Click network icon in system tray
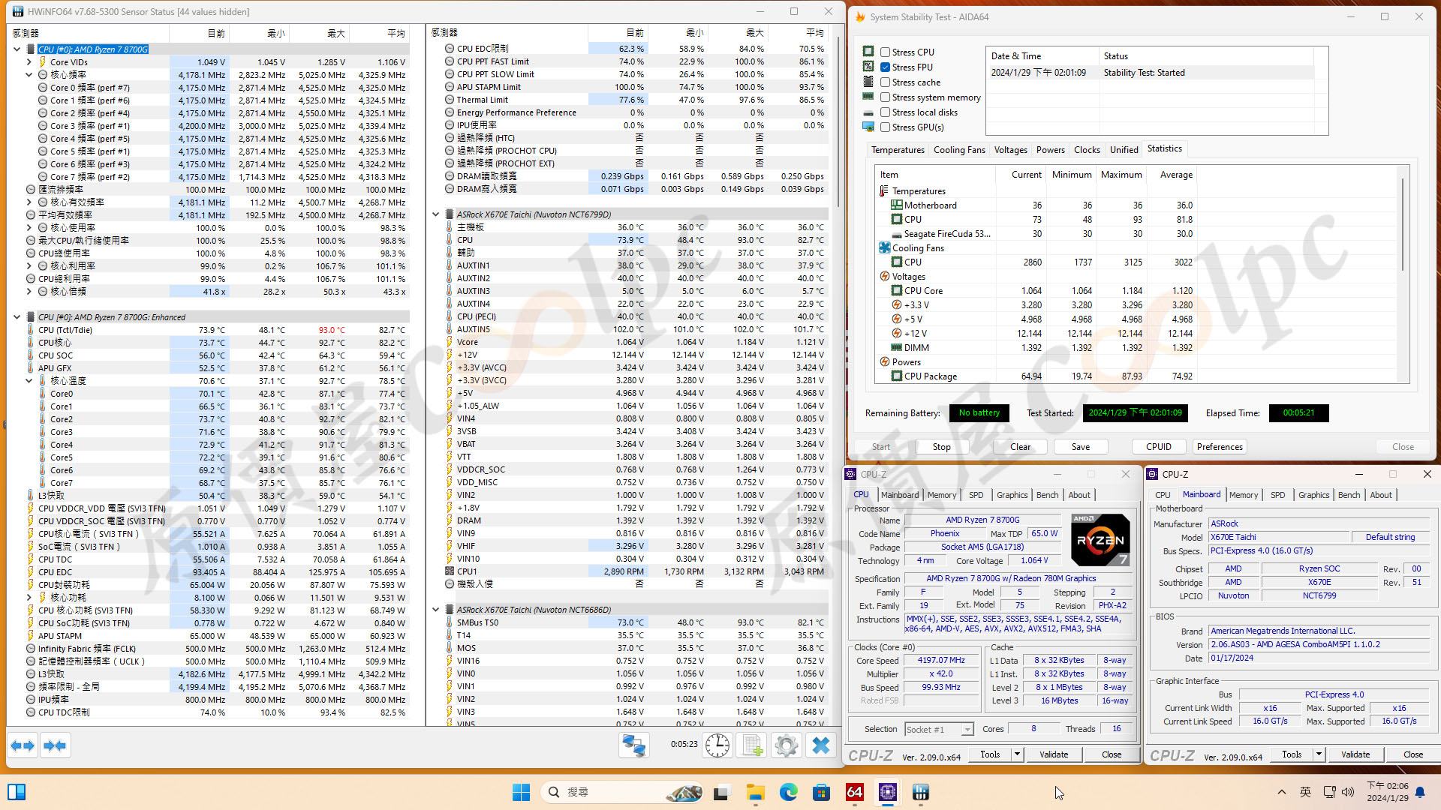 (1329, 792)
